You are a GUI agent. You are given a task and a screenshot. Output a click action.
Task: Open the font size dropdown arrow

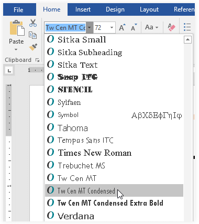(112, 28)
